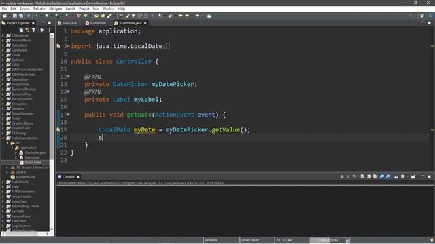Click the green Run button in toolbar
The width and height of the screenshot is (435, 244).
point(47,16)
